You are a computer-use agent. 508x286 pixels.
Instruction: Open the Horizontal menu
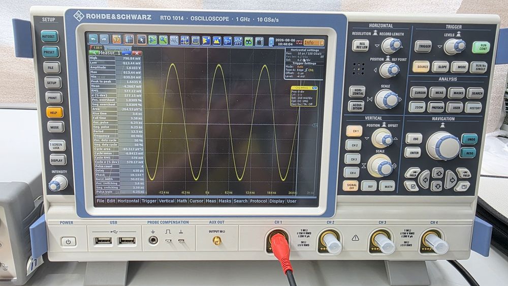coord(128,201)
